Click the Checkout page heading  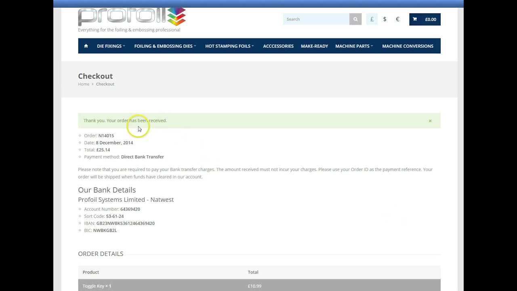click(95, 76)
